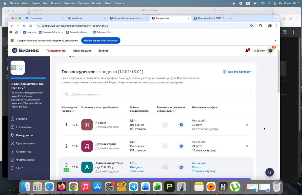The image size is (302, 195).
Task: Open the notifications bell in Yandex Business
Action: pos(247,51)
